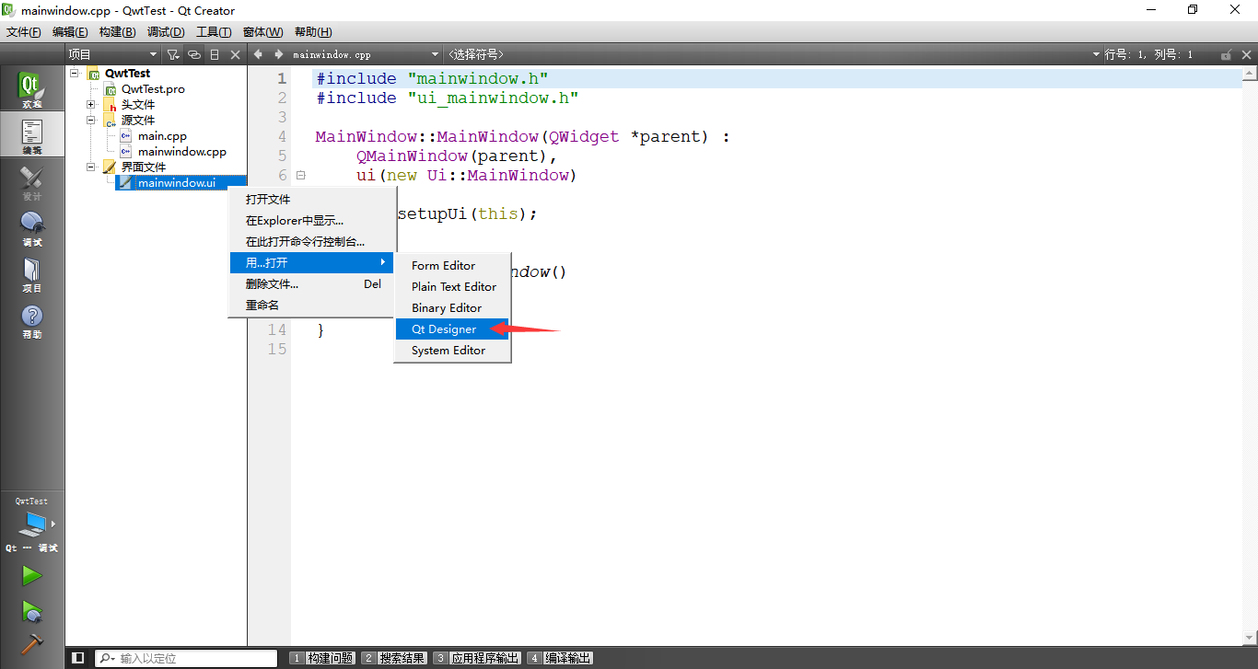The image size is (1258, 669).
Task: Select QwtTest.pro in project tree
Action: (153, 89)
